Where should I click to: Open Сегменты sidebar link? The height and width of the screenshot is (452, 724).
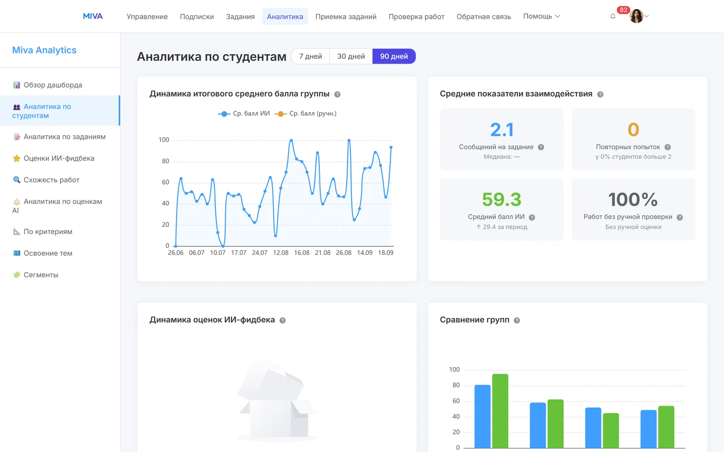click(60, 275)
